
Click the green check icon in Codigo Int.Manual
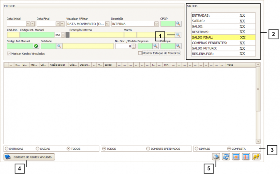click(x=36, y=46)
